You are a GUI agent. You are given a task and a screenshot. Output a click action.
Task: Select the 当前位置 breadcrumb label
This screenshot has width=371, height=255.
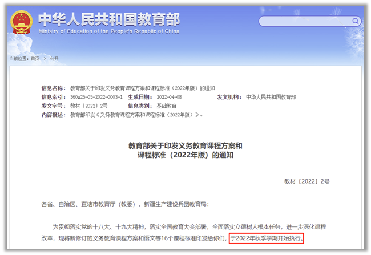click(x=19, y=58)
